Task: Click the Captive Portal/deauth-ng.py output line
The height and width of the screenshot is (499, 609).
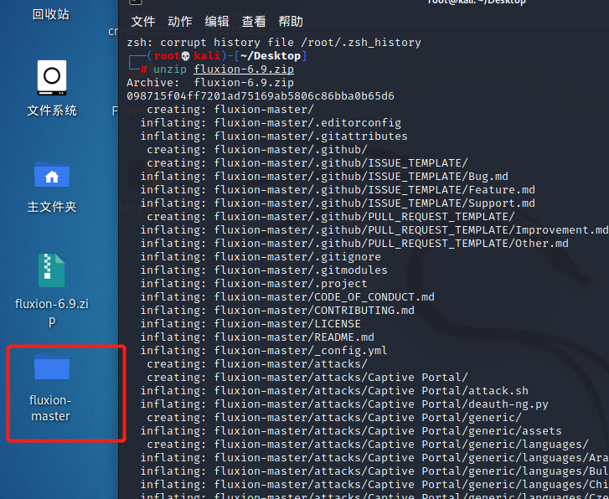Action: click(344, 404)
